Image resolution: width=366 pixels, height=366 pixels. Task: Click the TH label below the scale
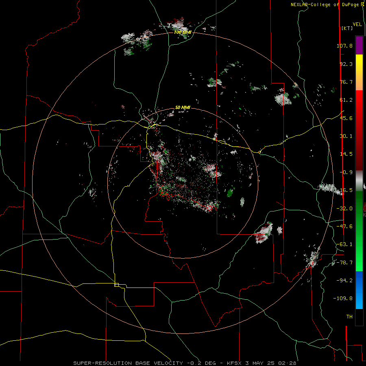[x=349, y=317]
